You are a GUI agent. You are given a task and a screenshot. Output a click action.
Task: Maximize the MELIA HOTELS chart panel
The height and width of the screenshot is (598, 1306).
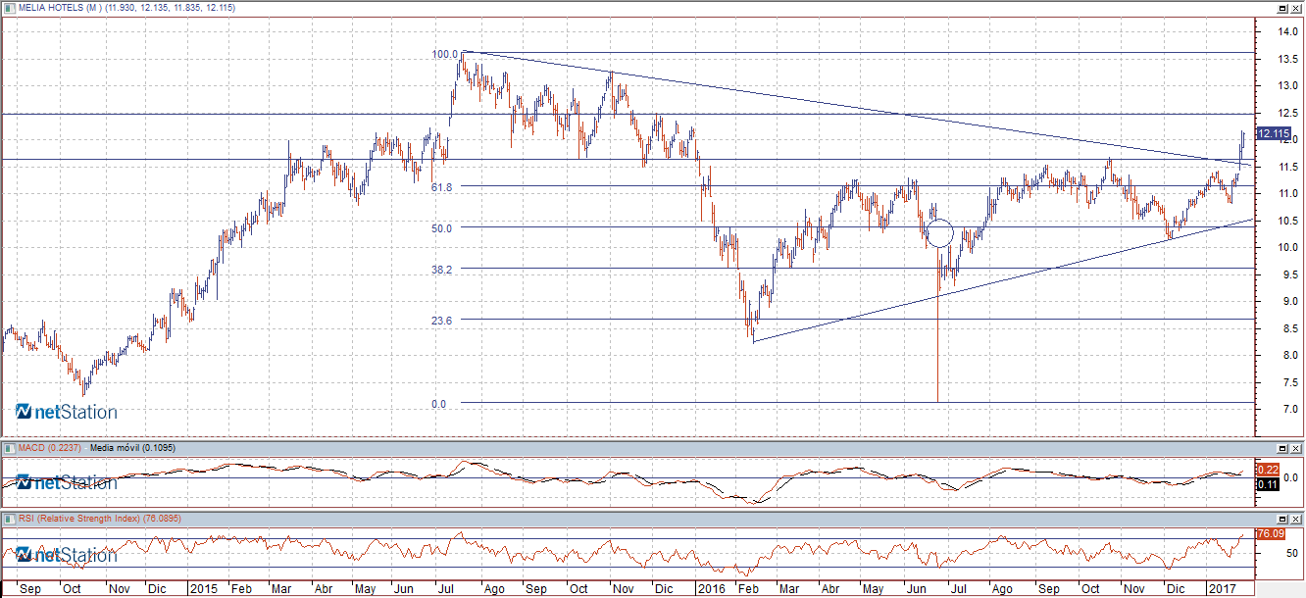[1281, 7]
